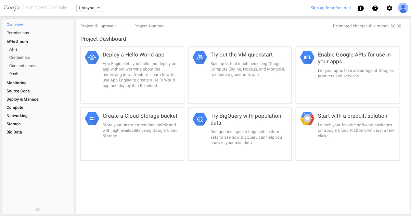Expand the Compute section
411x216 pixels.
[x=15, y=107]
